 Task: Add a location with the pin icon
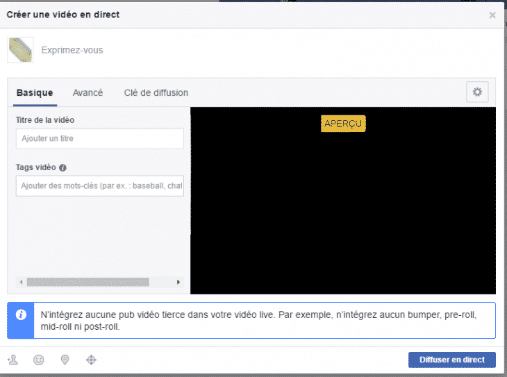65,360
